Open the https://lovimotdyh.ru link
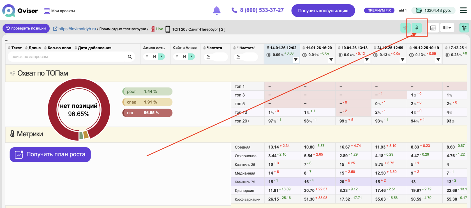Viewport: 471px width, 208px height. tap(77, 29)
